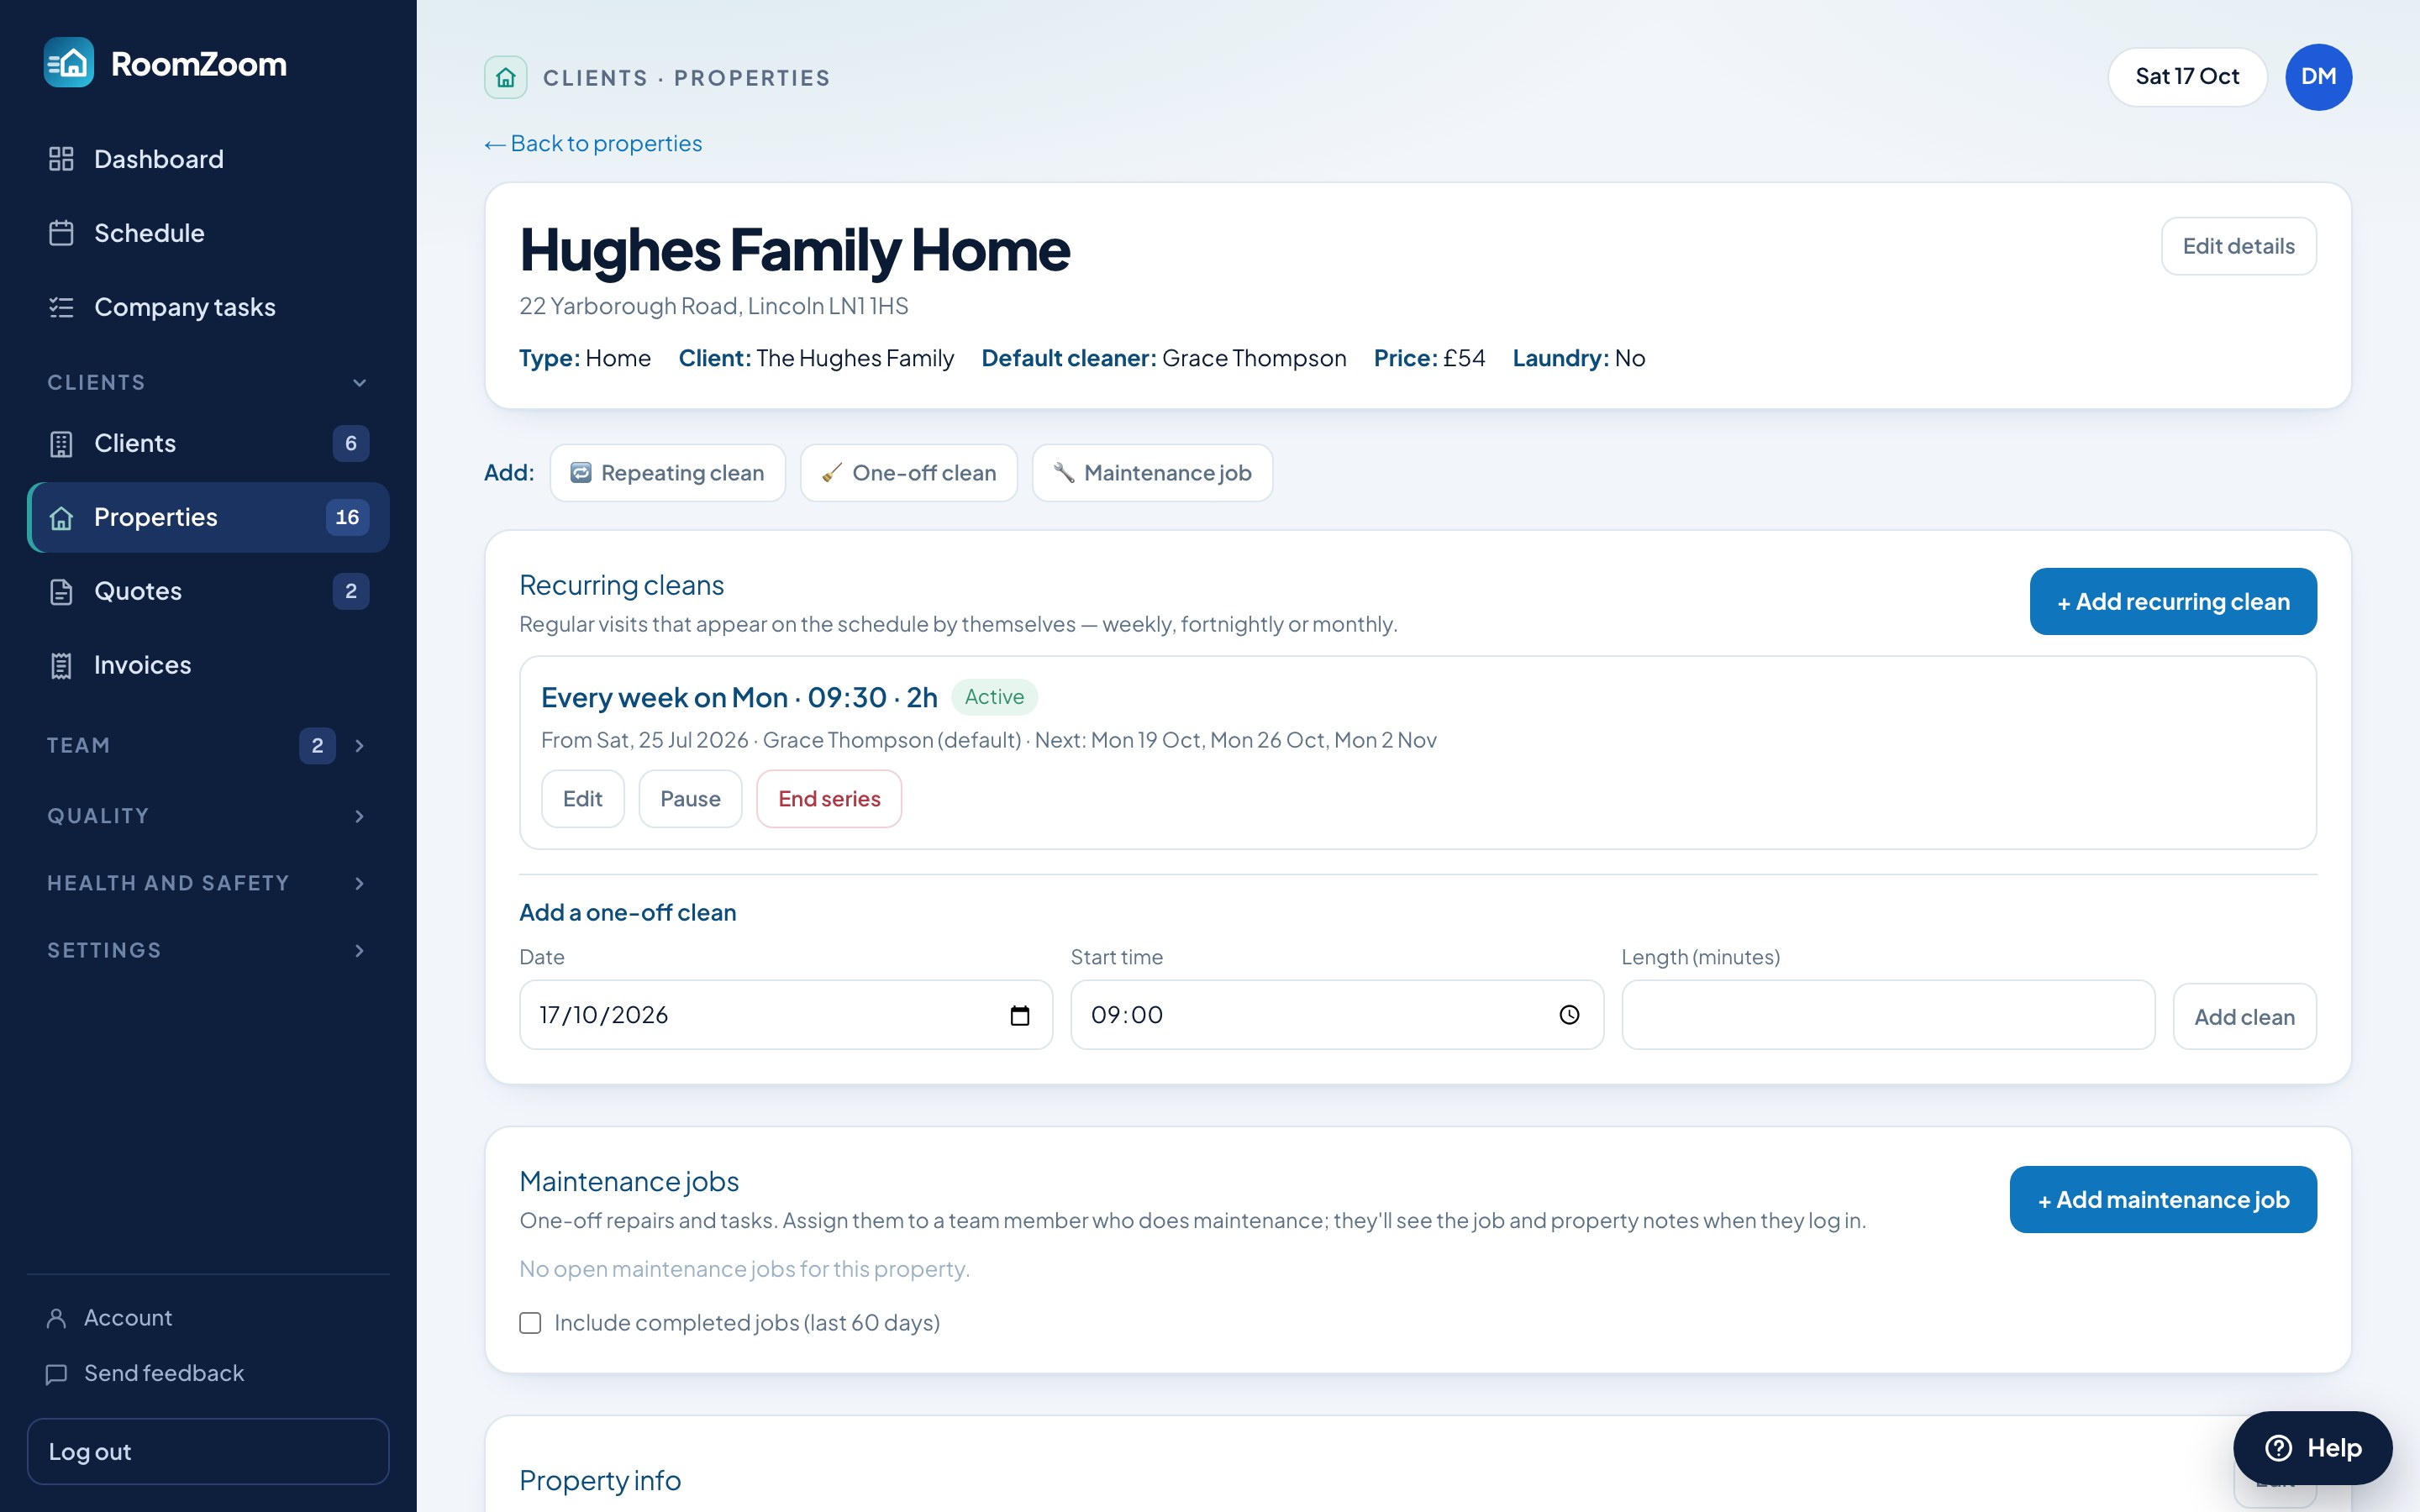Expand the HEALTH AND SAFETY section
The height and width of the screenshot is (1512, 2420).
[x=208, y=883]
